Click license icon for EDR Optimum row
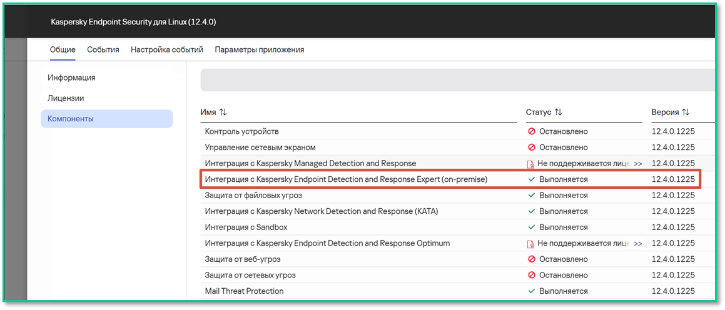Screen dimensions: 725x310 [531, 244]
